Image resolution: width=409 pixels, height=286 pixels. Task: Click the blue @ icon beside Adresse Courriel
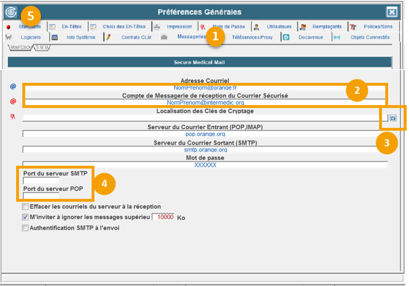click(x=13, y=86)
